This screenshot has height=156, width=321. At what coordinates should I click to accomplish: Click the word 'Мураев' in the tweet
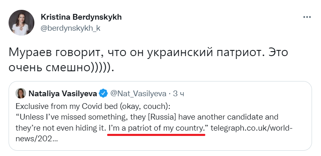(30, 53)
